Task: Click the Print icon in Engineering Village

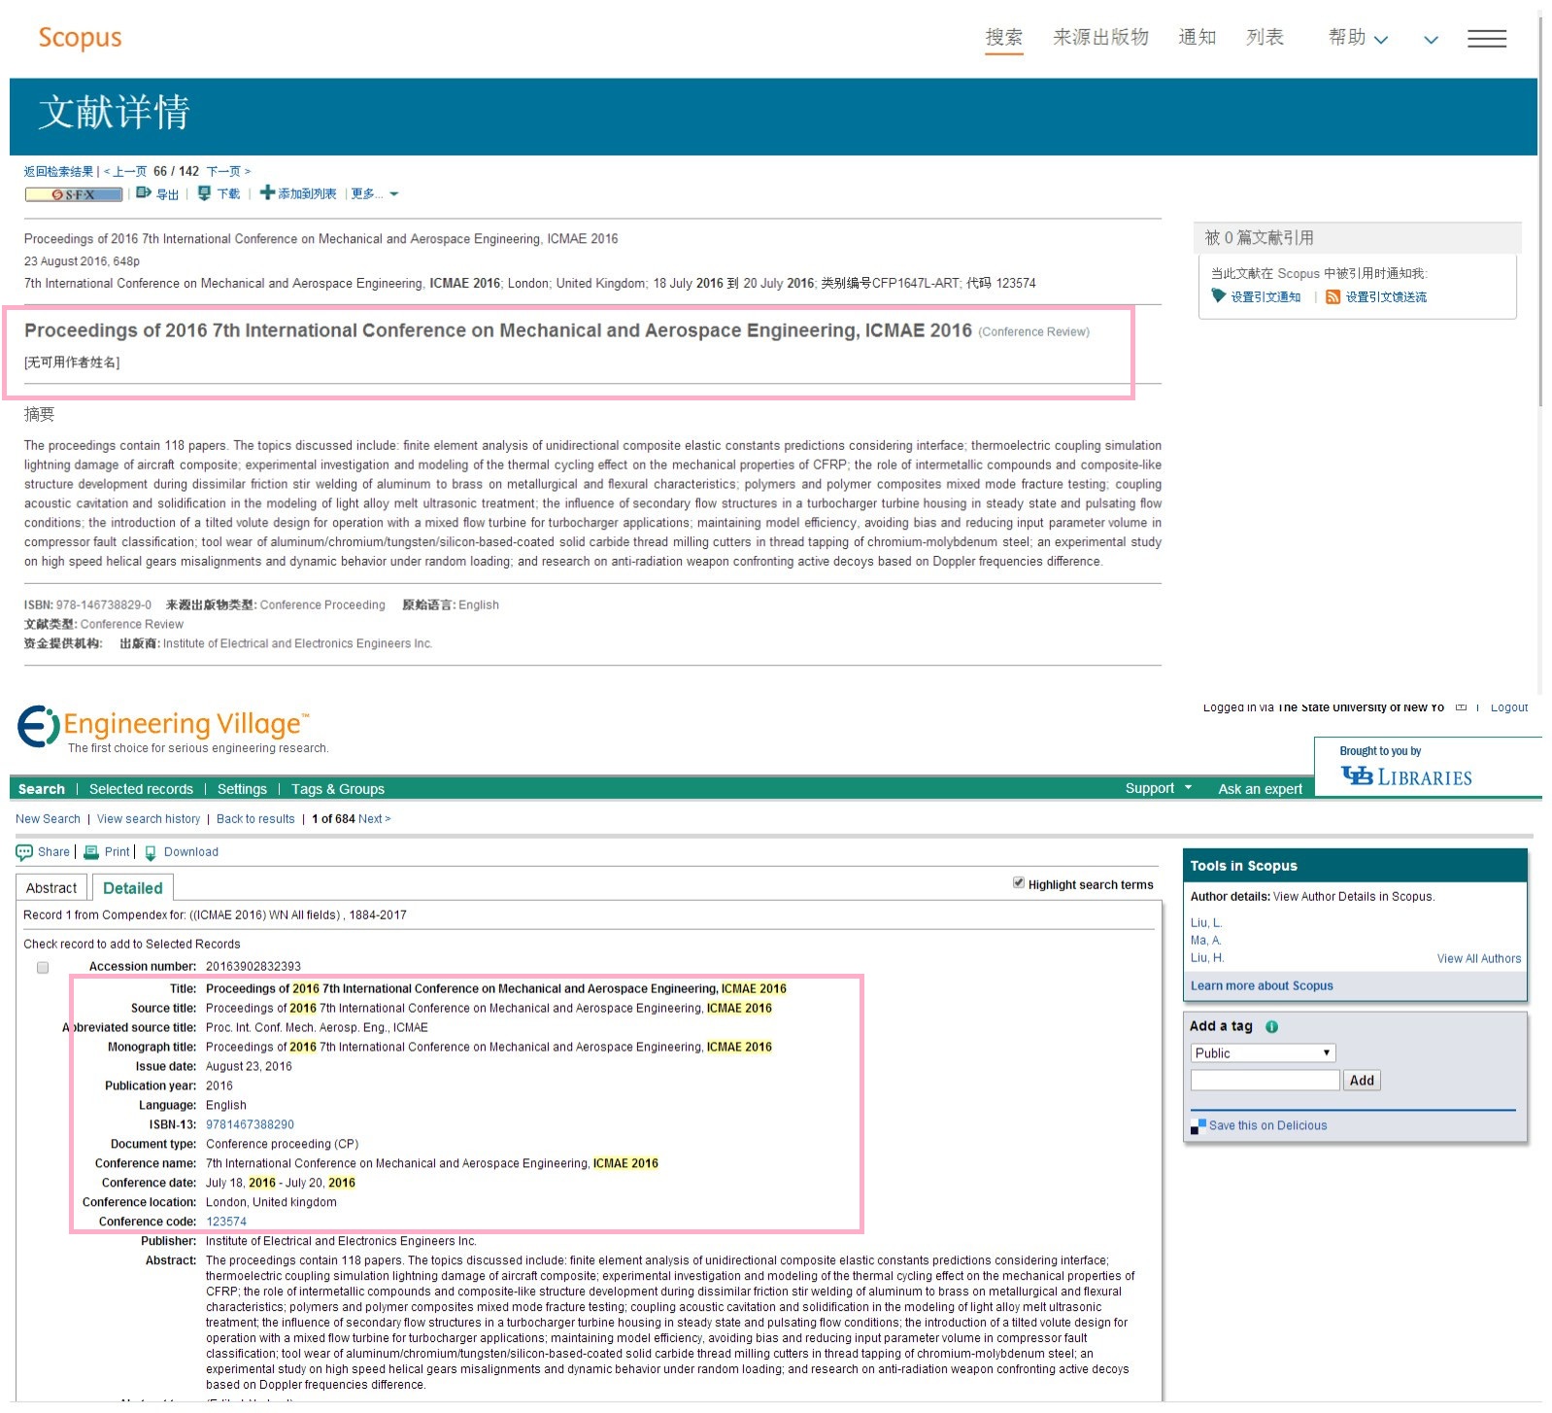Action: click(x=91, y=852)
